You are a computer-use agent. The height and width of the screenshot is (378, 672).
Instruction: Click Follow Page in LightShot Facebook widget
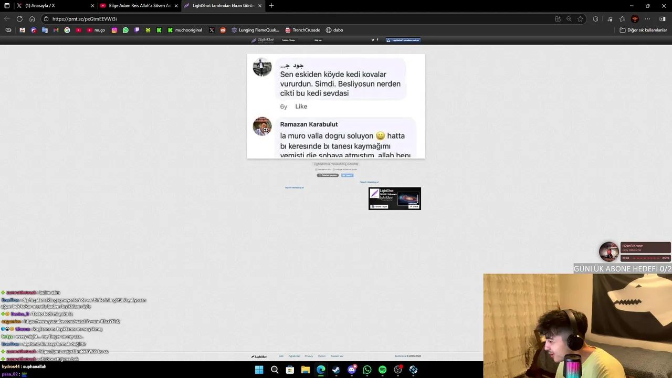379,206
